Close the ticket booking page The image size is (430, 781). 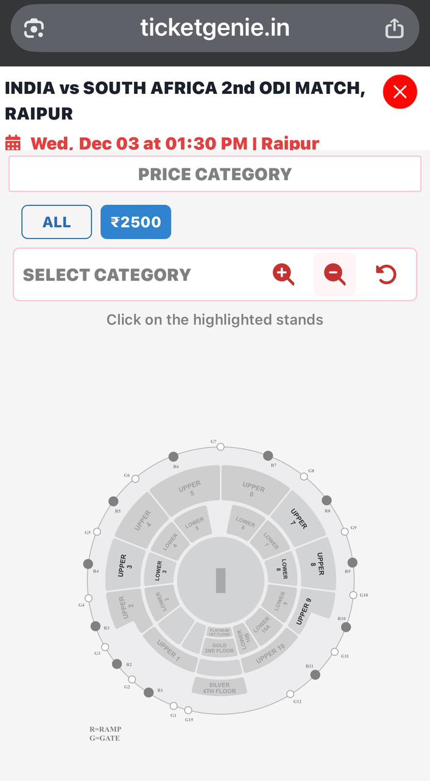click(400, 92)
